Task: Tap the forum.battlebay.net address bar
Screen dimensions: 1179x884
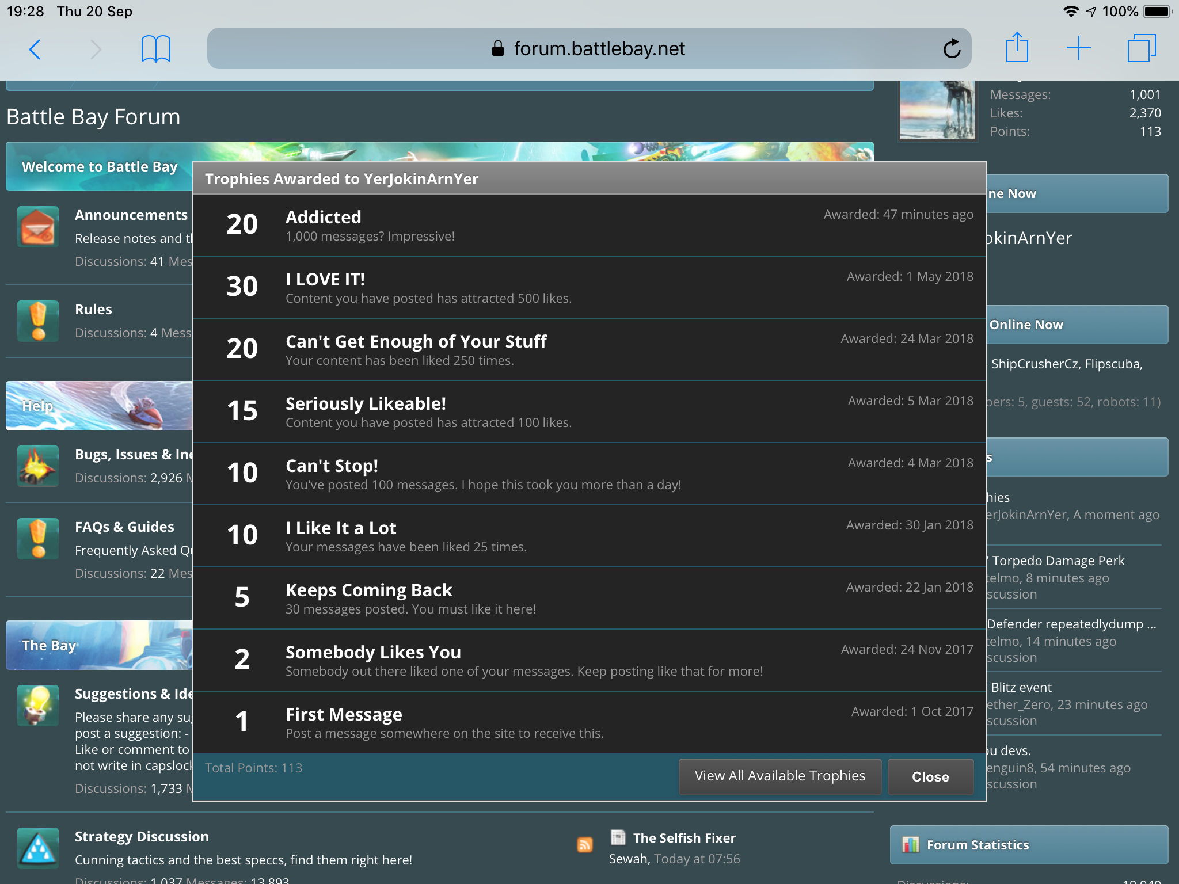Action: pos(588,49)
